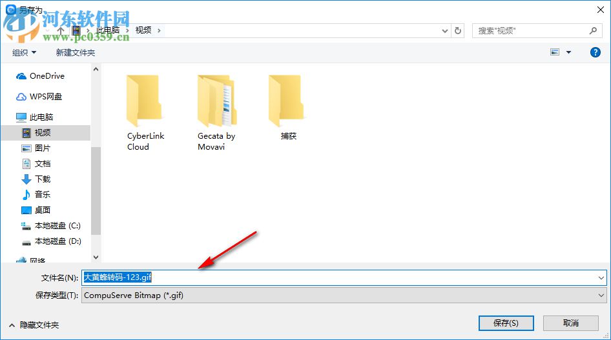Expand the file name dropdown arrow
The image size is (611, 340).
coord(601,278)
